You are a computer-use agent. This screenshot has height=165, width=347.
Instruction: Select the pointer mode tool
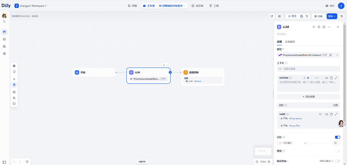(14, 79)
